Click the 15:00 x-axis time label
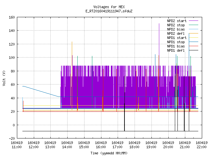The height and width of the screenshot is (156, 208). point(84,147)
